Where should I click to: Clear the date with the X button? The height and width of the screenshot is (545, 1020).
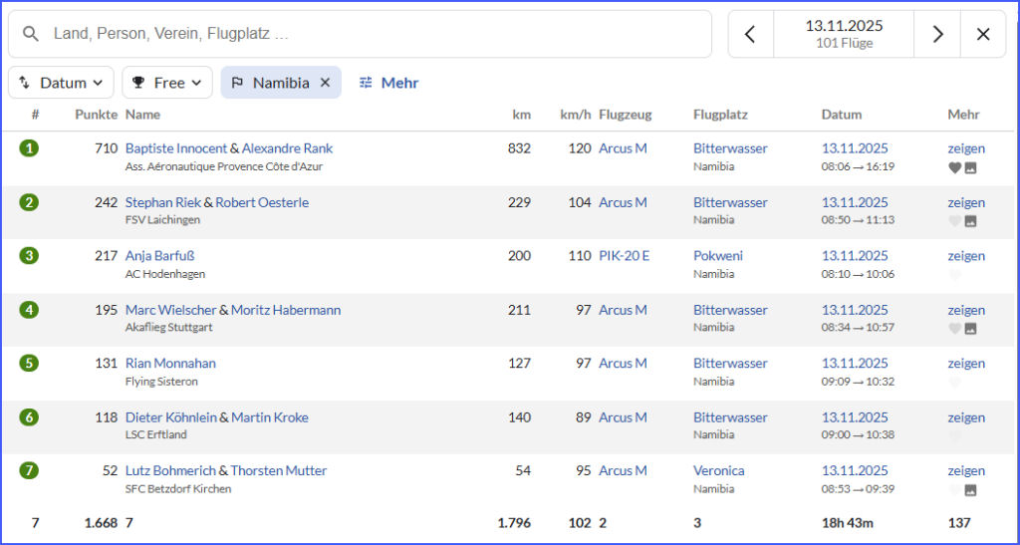click(x=983, y=34)
